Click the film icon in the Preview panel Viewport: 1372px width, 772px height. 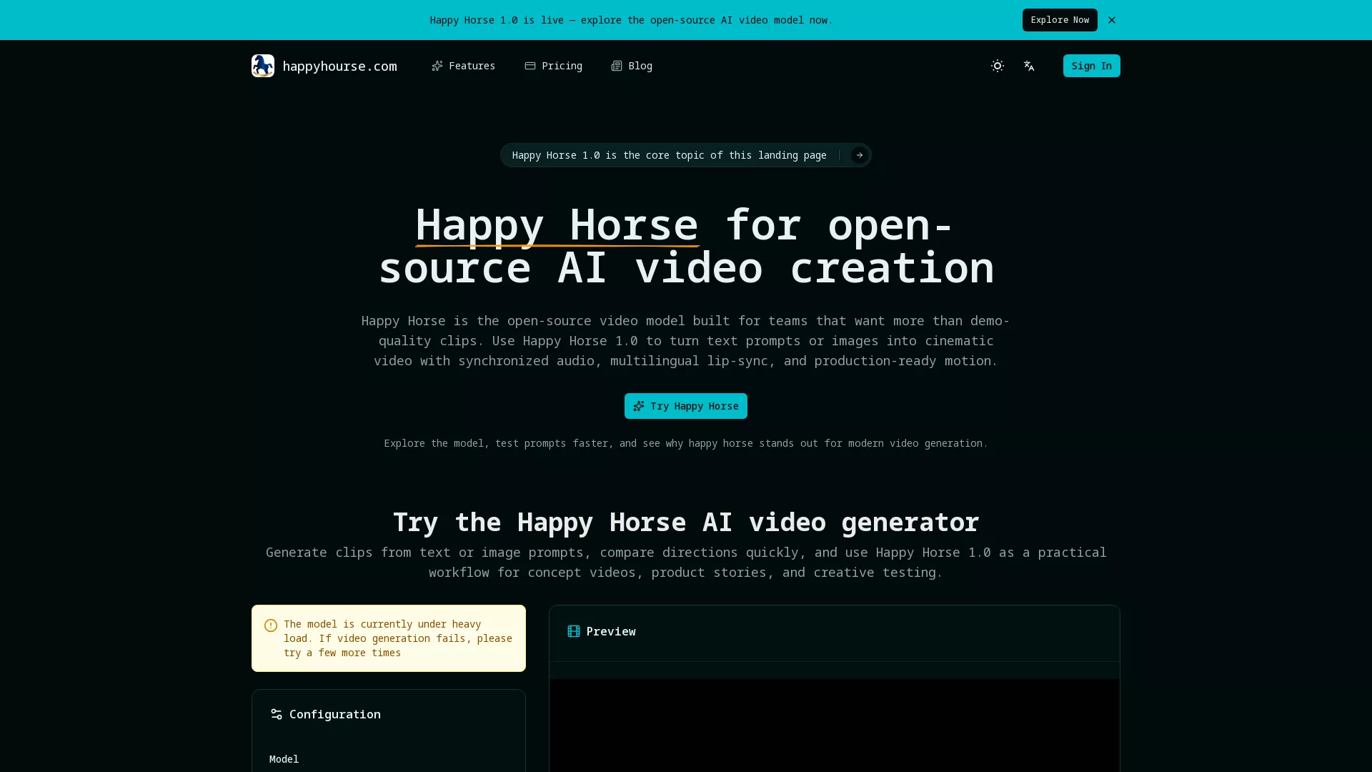[x=574, y=631]
